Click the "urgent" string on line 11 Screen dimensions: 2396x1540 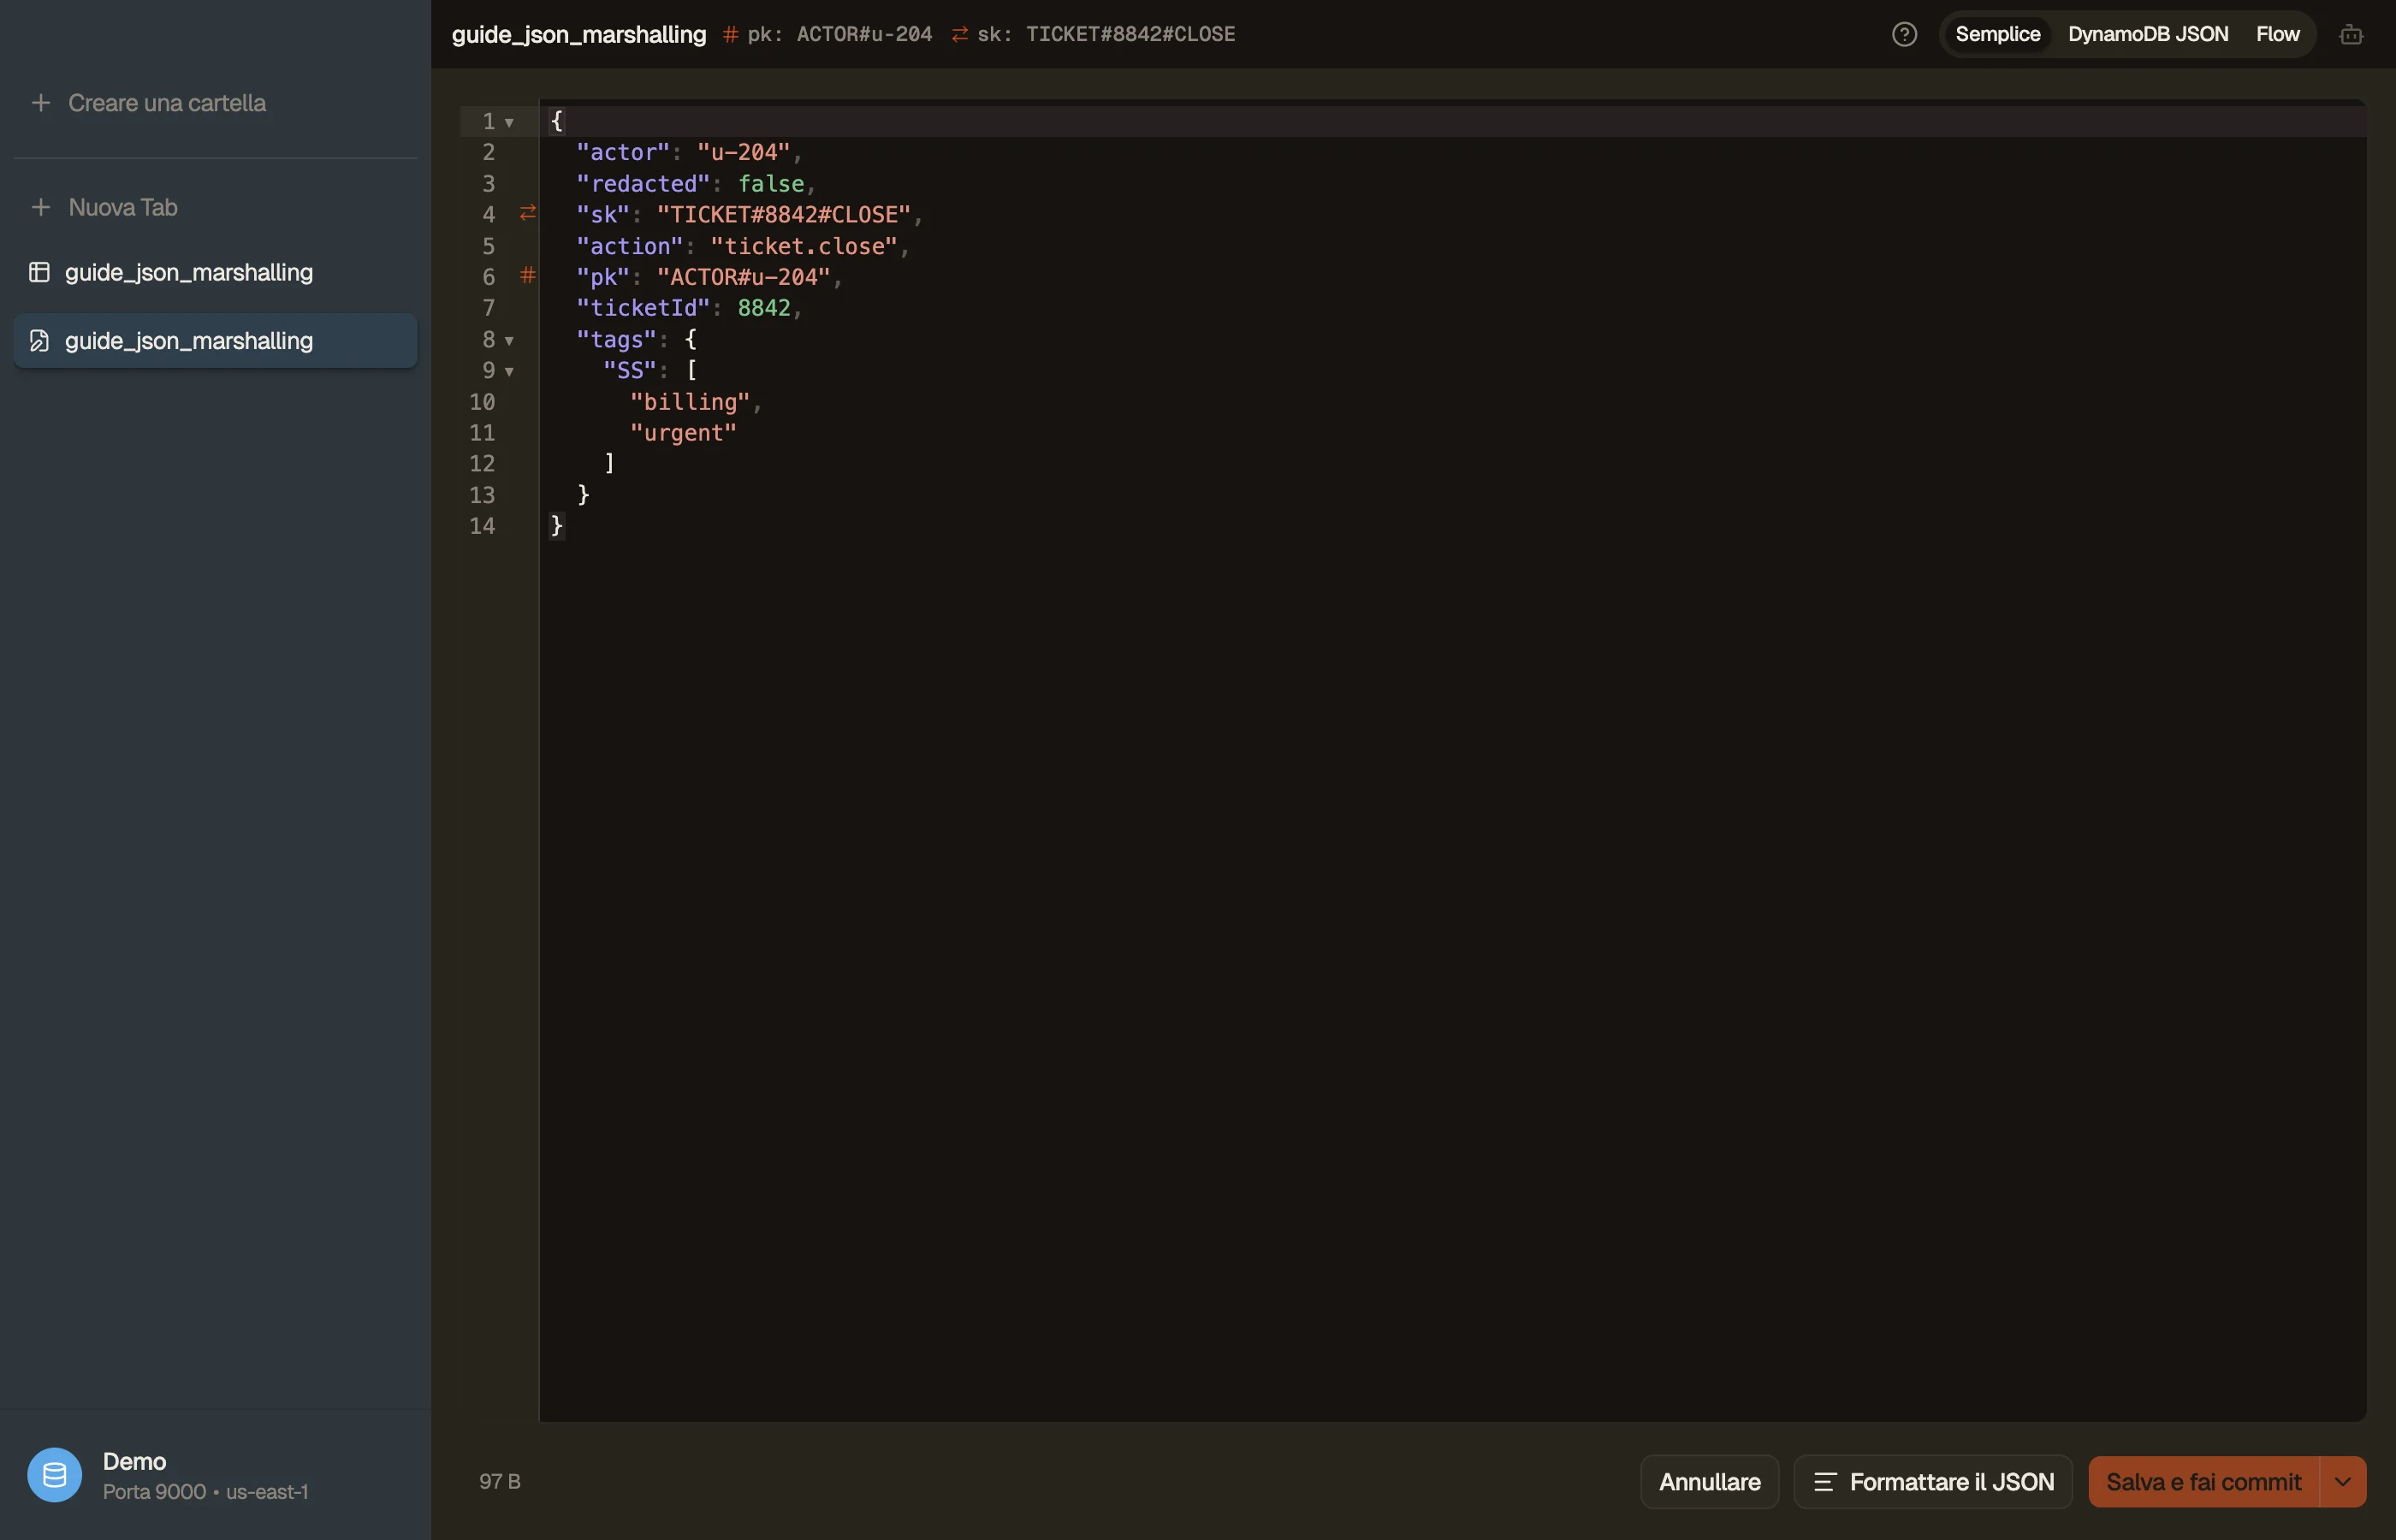683,433
